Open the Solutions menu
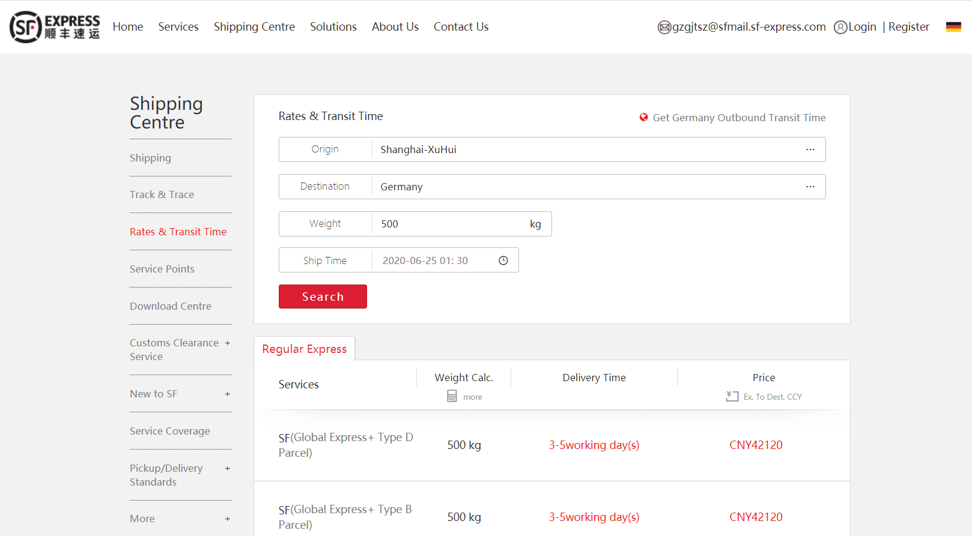Image resolution: width=972 pixels, height=536 pixels. (x=333, y=27)
